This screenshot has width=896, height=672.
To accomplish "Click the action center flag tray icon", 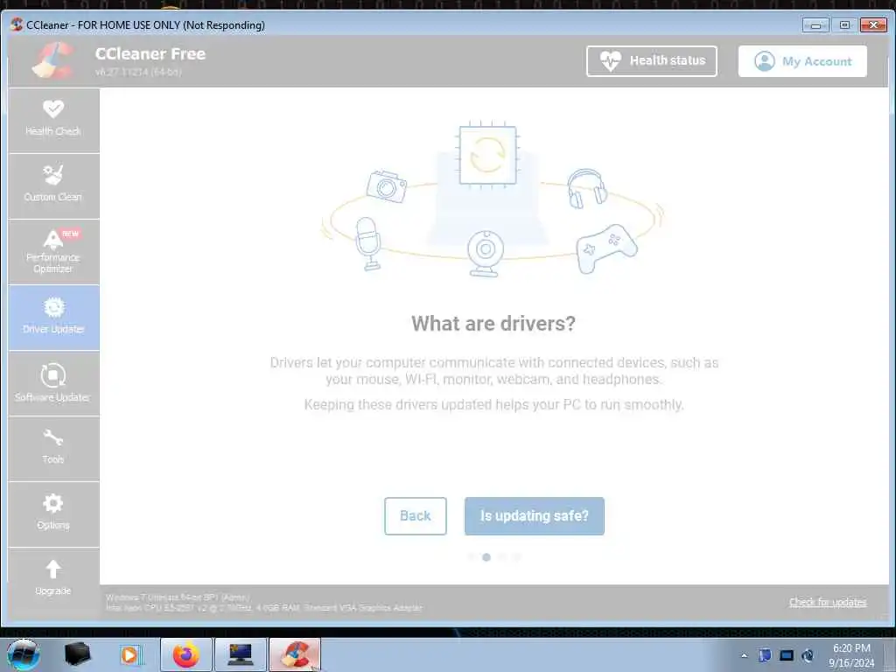I will pyautogui.click(x=765, y=655).
